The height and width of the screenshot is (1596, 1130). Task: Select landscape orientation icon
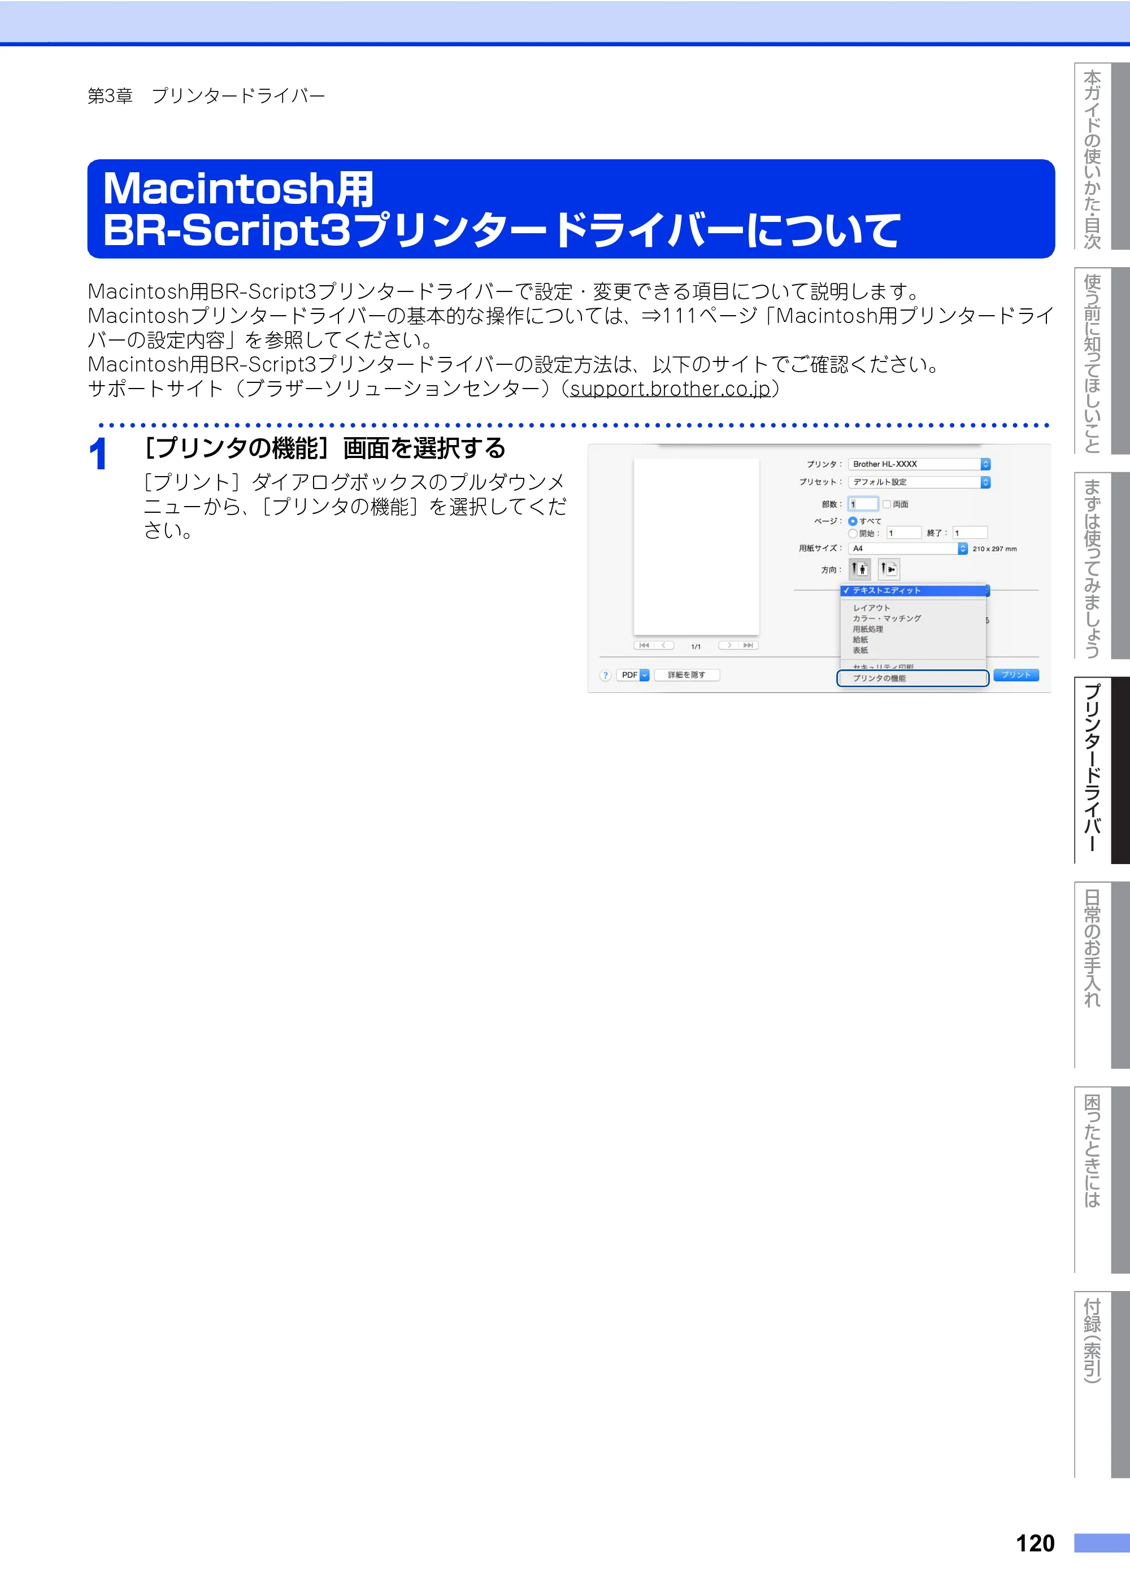coord(889,569)
